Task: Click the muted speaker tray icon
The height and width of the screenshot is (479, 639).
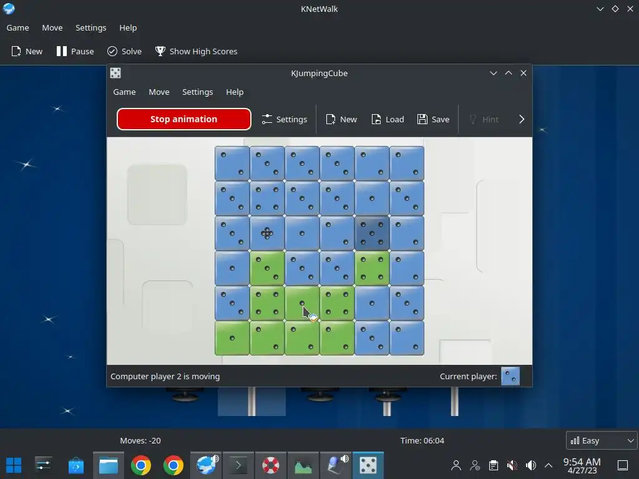Action: (x=512, y=465)
